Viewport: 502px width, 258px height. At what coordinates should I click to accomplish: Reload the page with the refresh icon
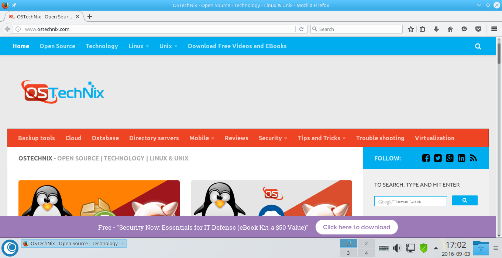(x=302, y=29)
